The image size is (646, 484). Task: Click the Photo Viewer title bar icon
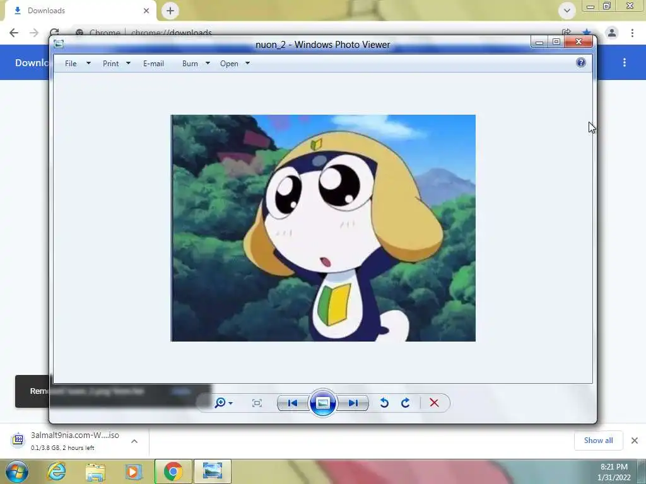(59, 43)
